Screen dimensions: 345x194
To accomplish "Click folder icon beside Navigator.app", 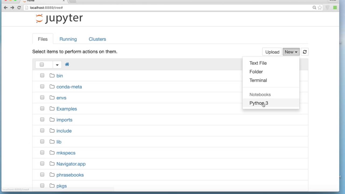I will click(52, 164).
